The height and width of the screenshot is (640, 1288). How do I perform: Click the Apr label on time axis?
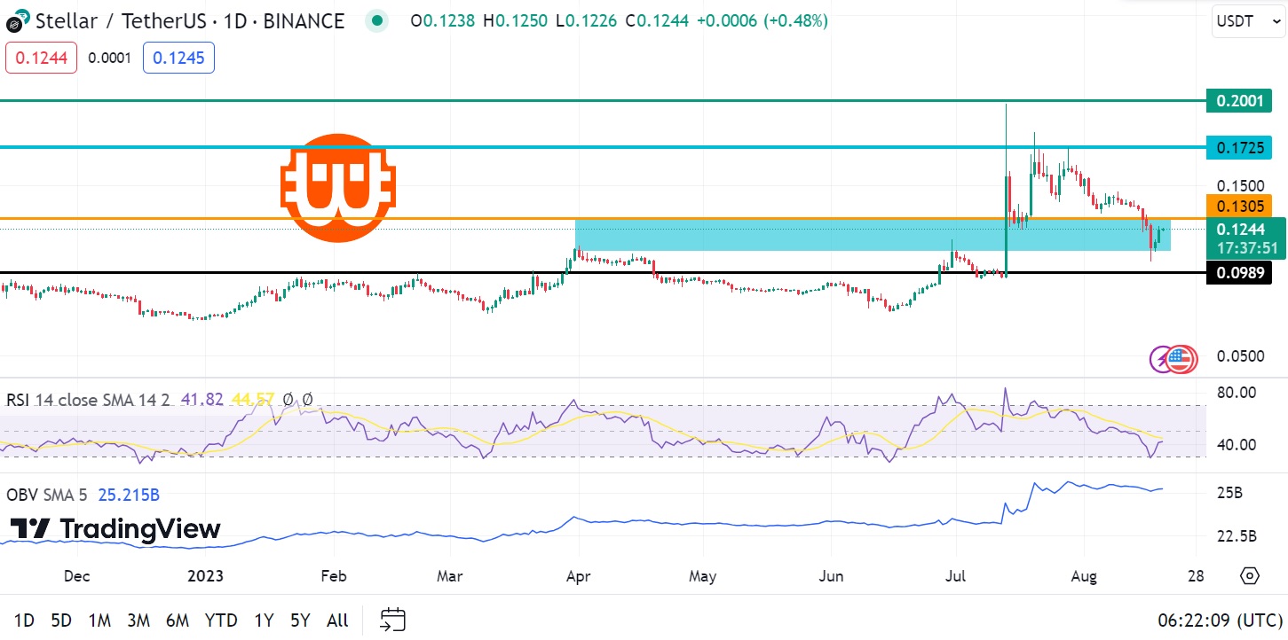[578, 576]
